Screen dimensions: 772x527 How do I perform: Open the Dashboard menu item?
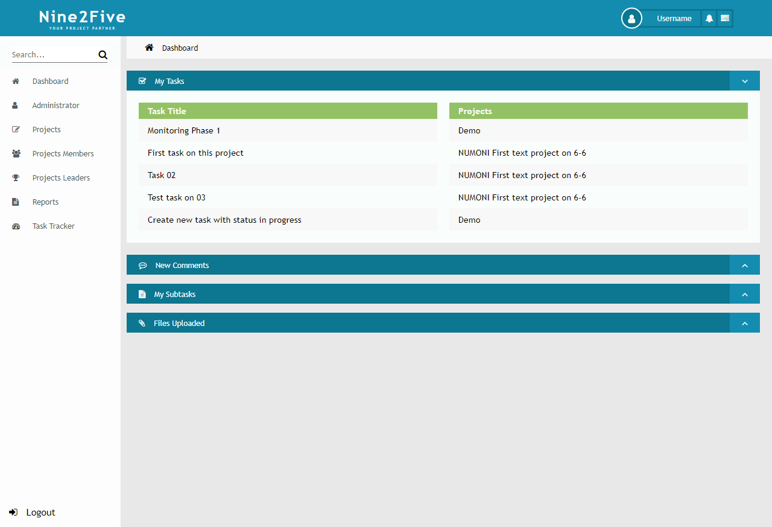(x=51, y=81)
